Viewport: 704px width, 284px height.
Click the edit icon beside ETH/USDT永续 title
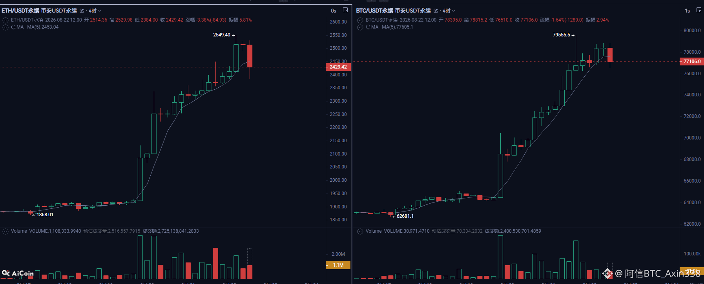pos(82,11)
